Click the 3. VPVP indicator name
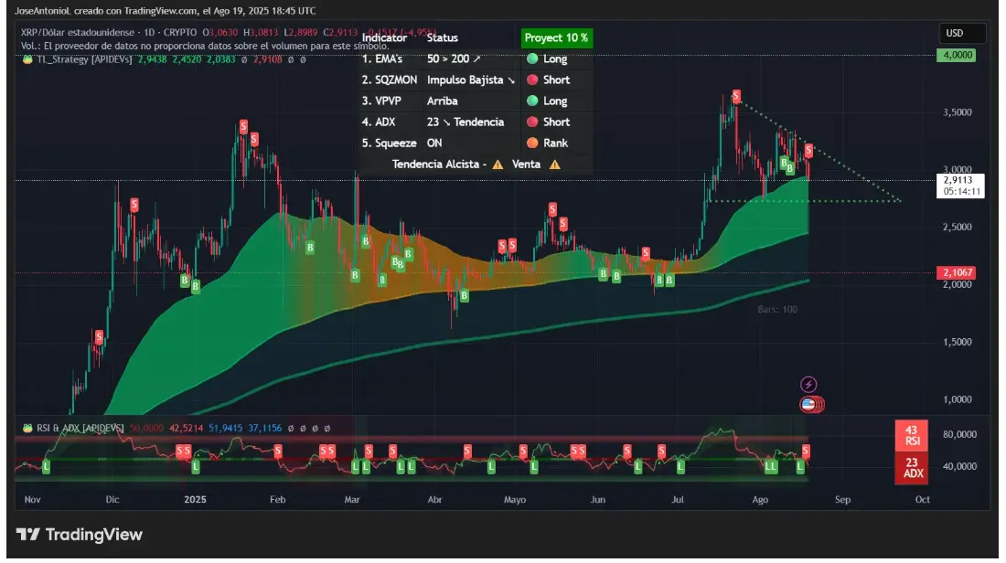This screenshot has height=563, width=1006. tap(381, 101)
